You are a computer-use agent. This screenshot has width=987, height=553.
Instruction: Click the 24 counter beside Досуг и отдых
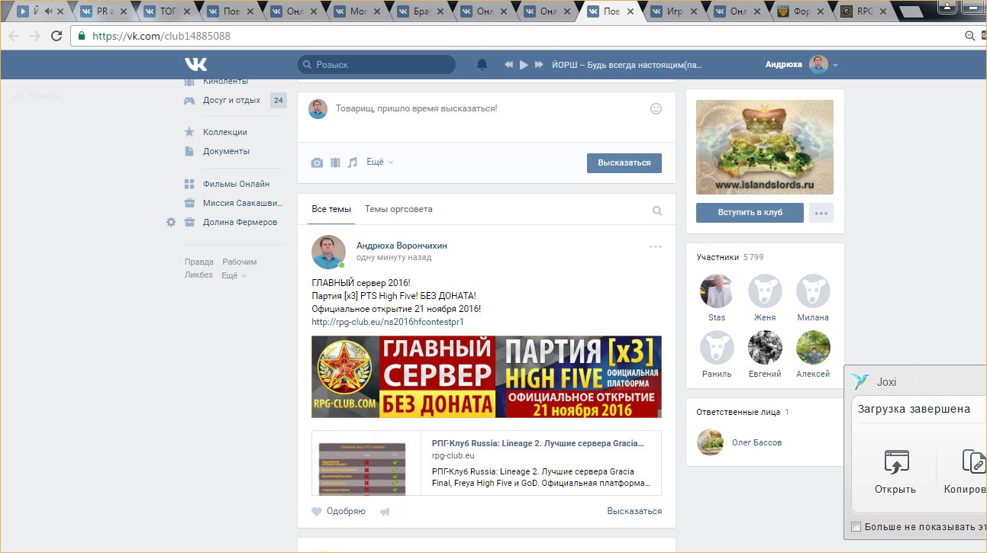click(279, 100)
